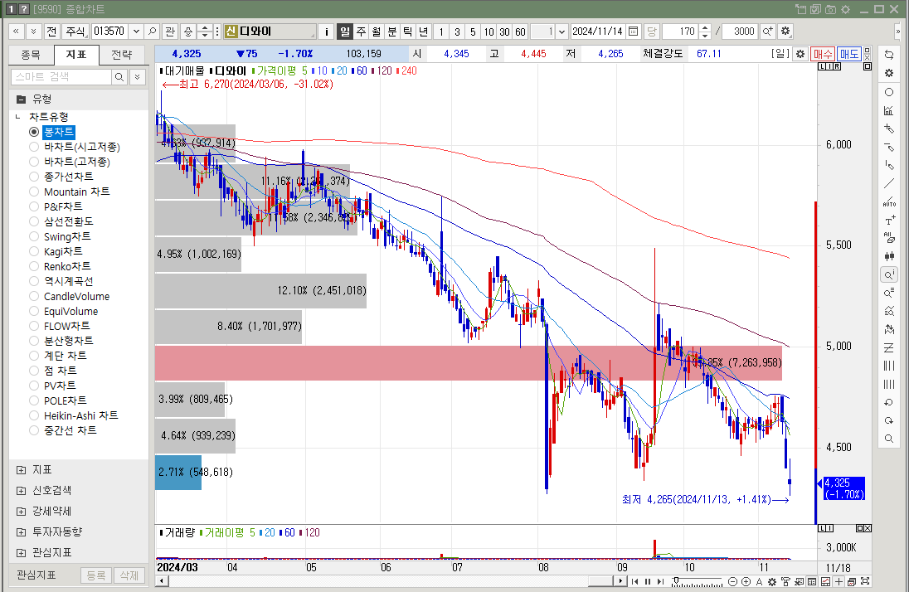Image resolution: width=909 pixels, height=592 pixels.
Task: Select the AUTO trend line tool
Action: [889, 201]
